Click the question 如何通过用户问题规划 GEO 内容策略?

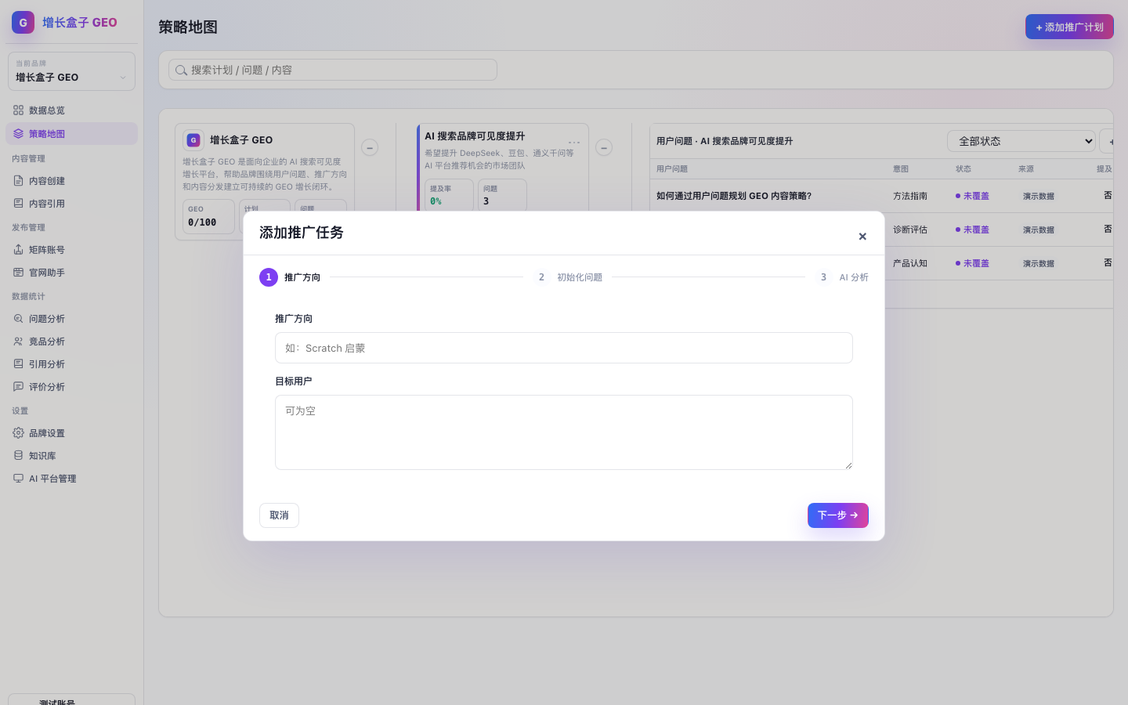tap(734, 196)
